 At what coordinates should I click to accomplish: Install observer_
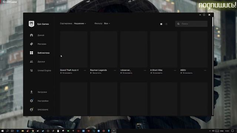(x=126, y=73)
